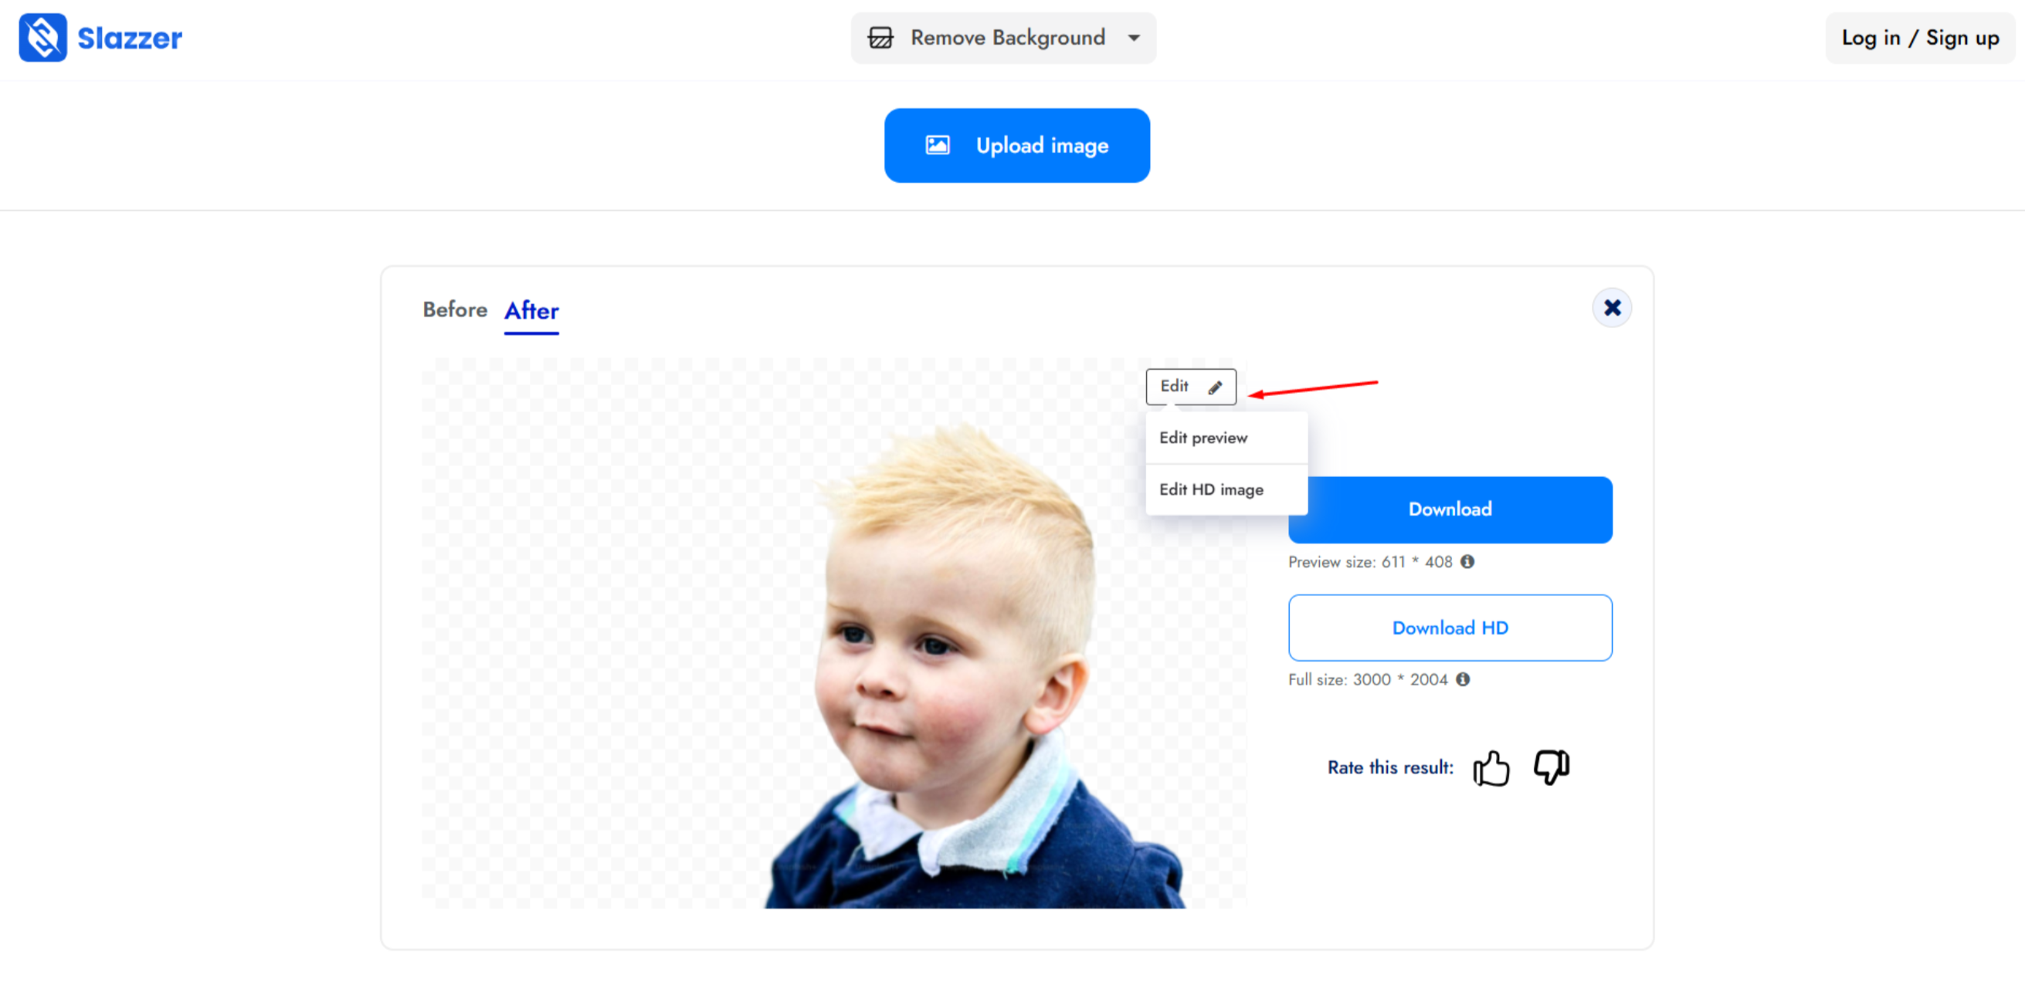The width and height of the screenshot is (2025, 985).
Task: Click the picture icon in Upload button
Action: (937, 145)
